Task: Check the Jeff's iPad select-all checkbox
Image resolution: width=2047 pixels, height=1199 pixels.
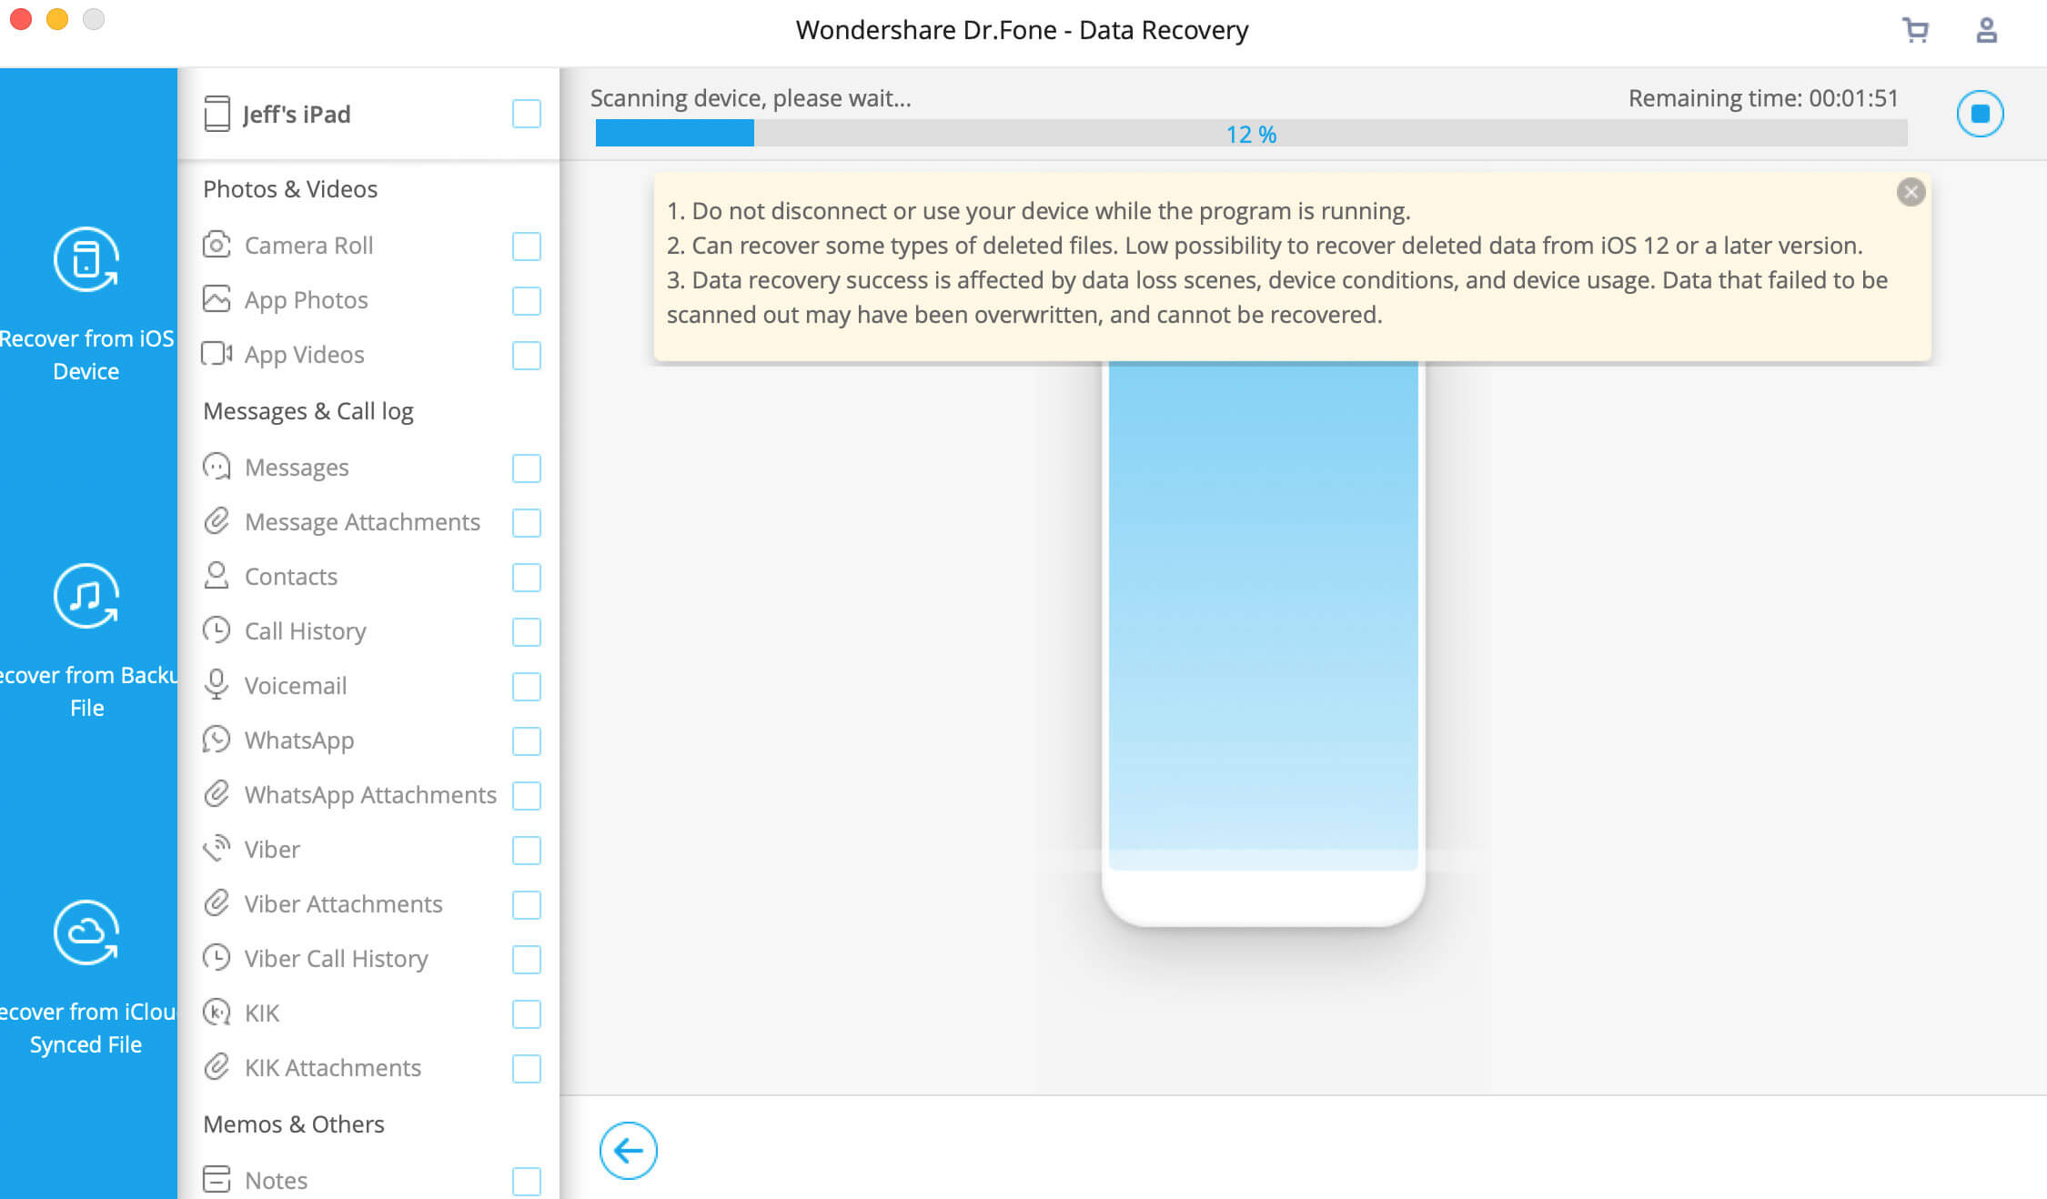Action: [526, 114]
